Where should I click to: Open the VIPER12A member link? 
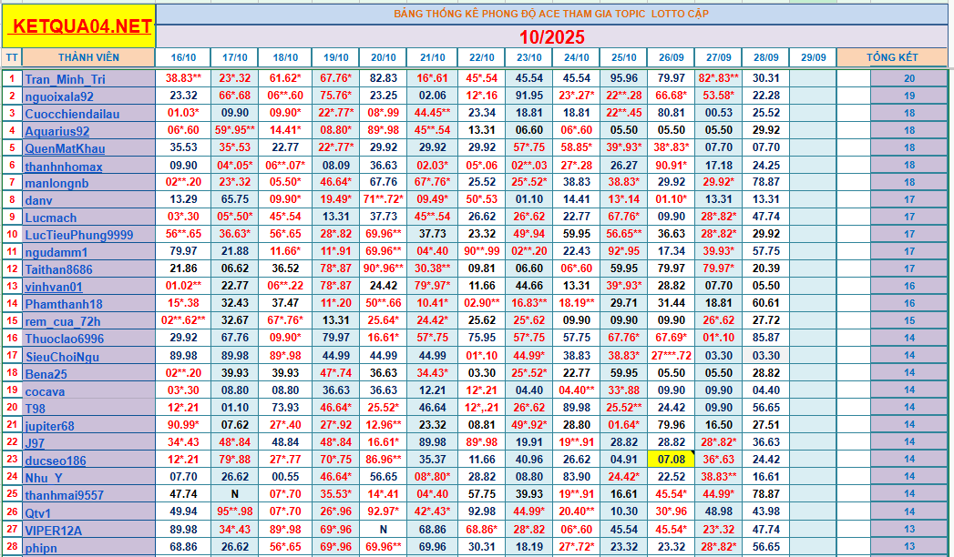(54, 531)
